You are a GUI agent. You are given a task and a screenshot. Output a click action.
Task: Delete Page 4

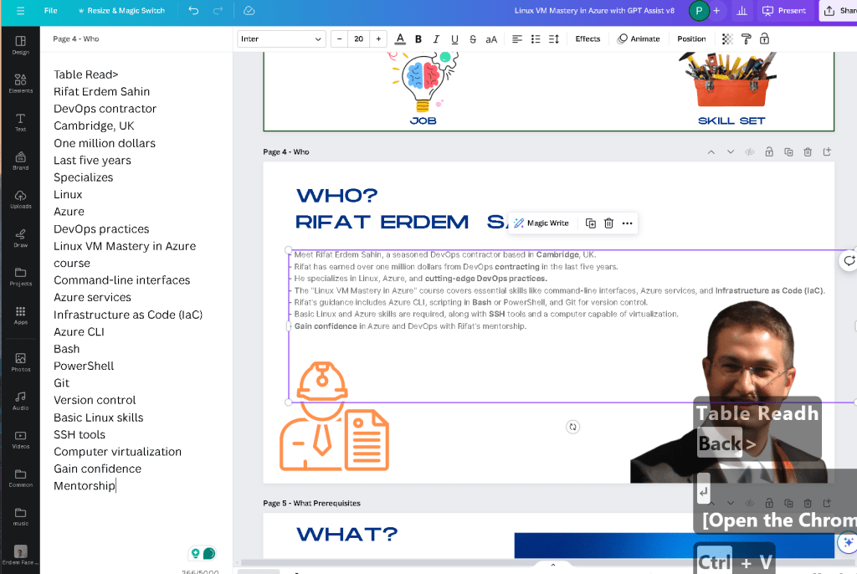808,152
